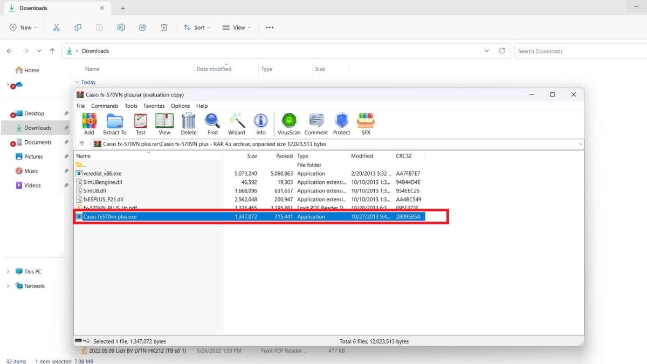Image resolution: width=647 pixels, height=364 pixels.
Task: Open the New item dropdown
Action: [24, 28]
